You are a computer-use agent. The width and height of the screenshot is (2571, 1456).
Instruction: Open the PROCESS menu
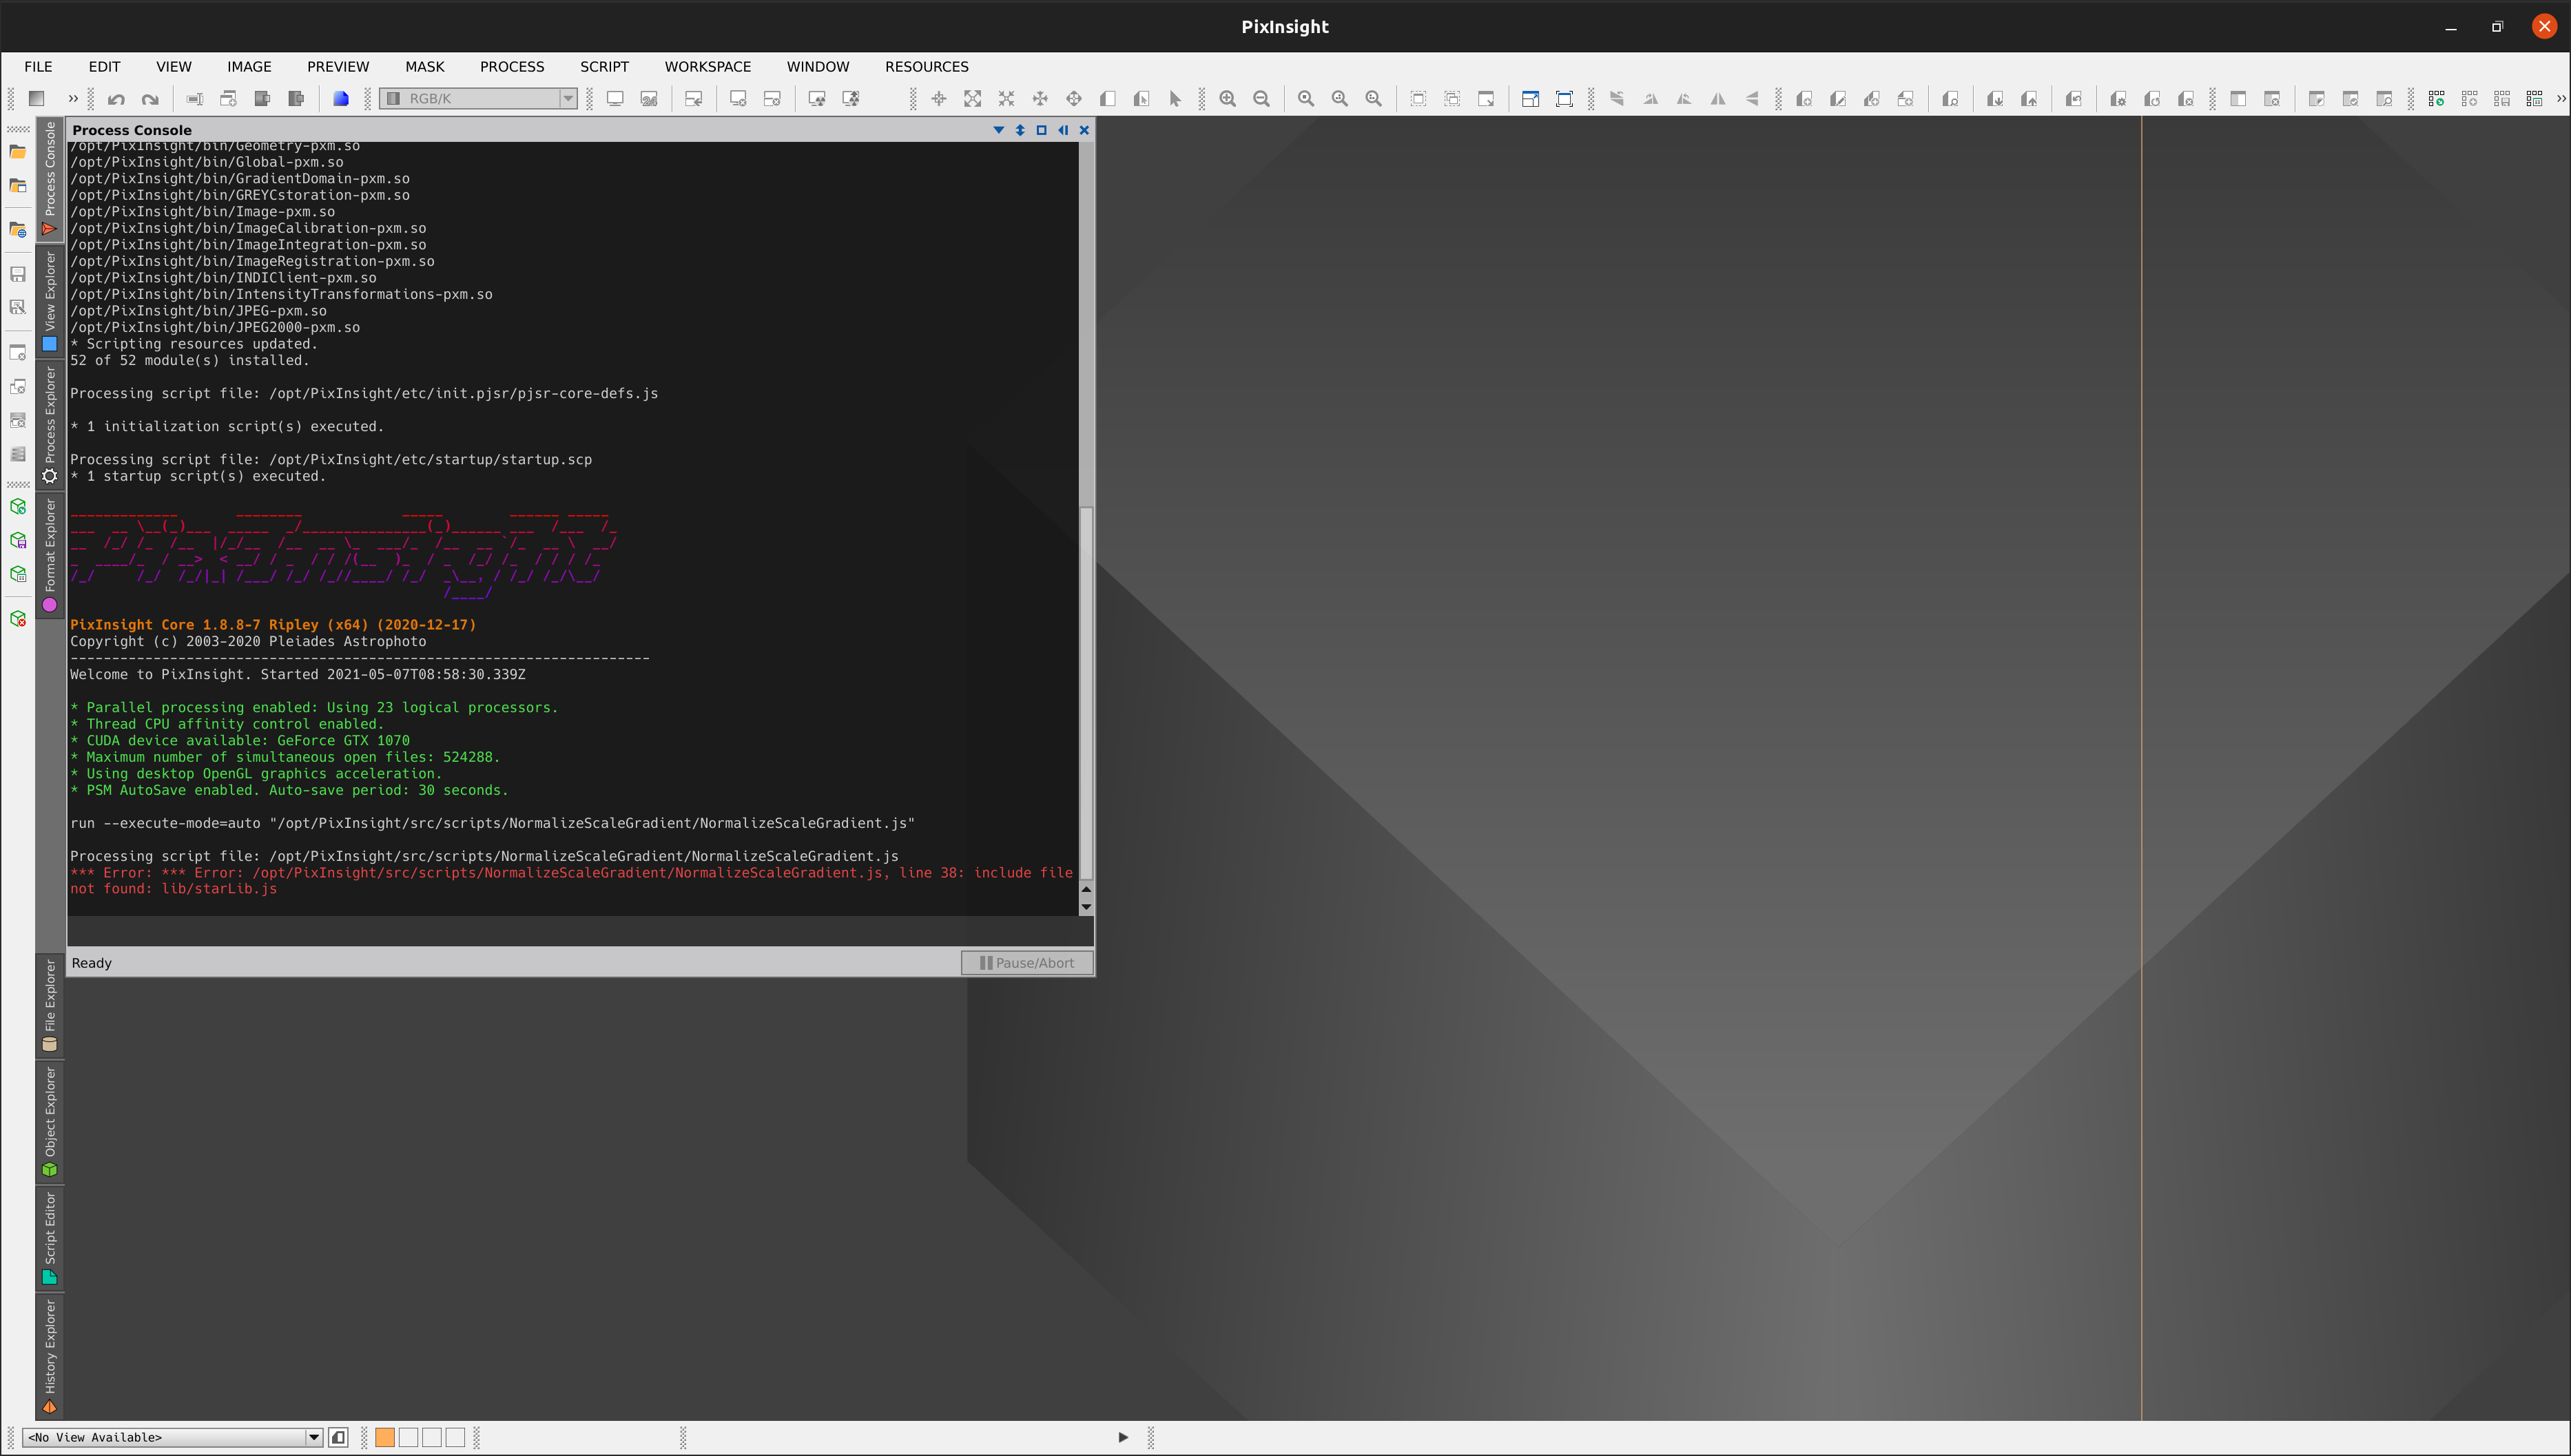click(x=512, y=66)
